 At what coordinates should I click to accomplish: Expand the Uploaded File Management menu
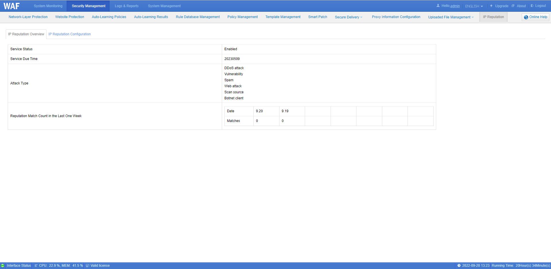pos(451,17)
